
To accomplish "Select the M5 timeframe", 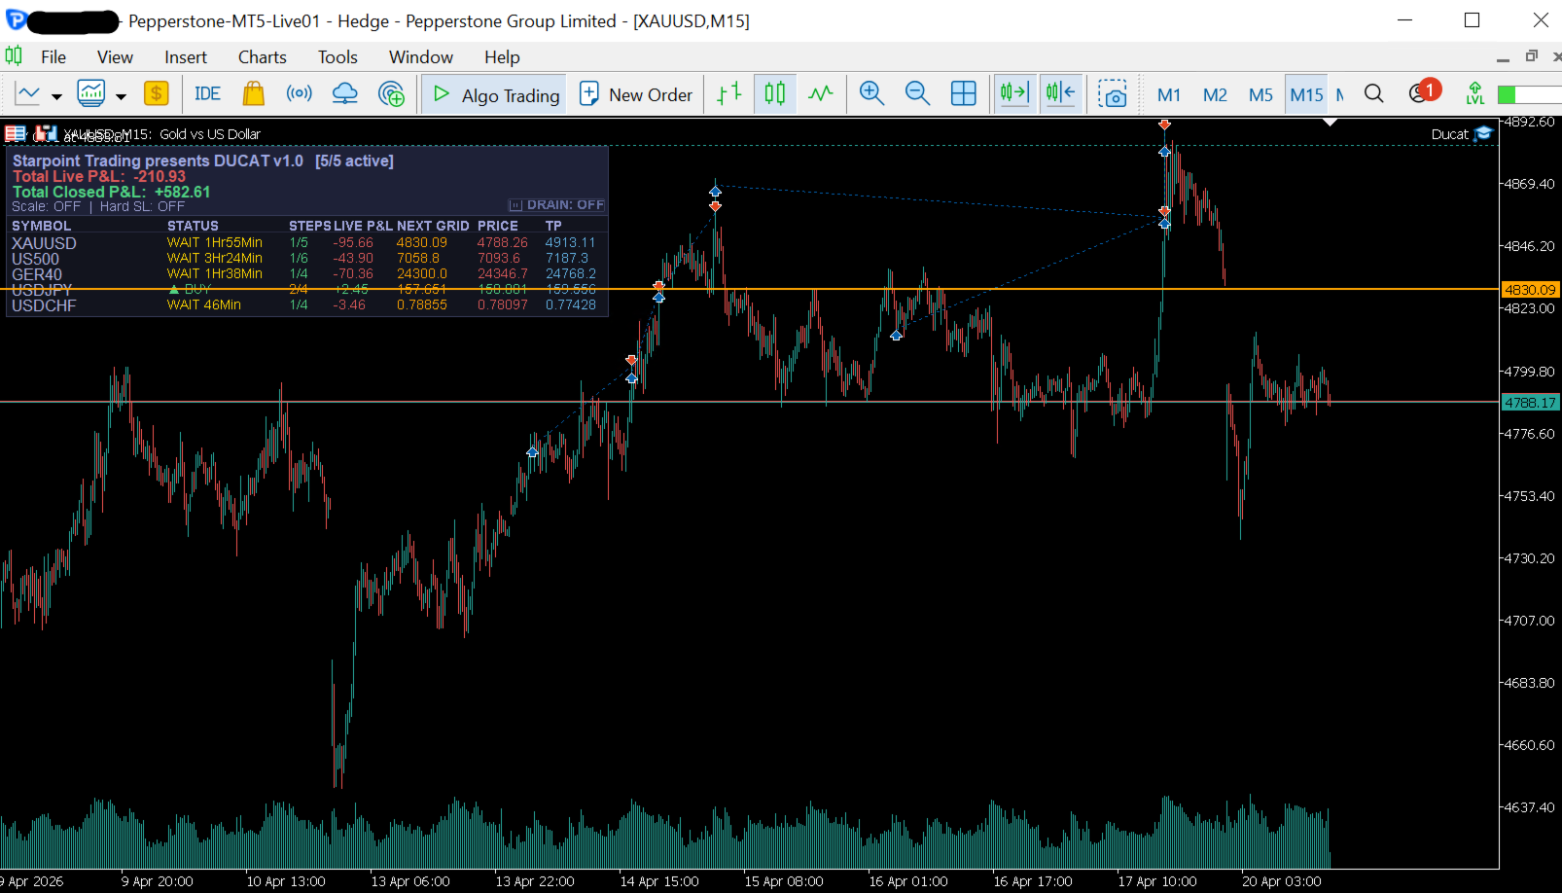I will [1260, 94].
